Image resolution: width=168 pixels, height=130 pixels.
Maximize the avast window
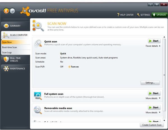click(157, 4)
